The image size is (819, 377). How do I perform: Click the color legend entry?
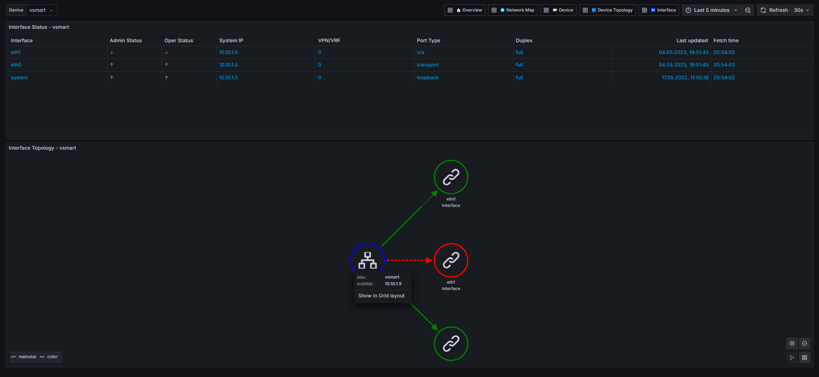49,357
